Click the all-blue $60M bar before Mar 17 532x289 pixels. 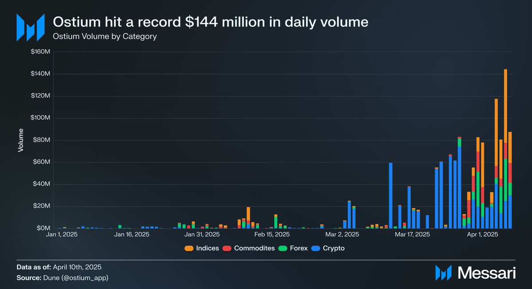(x=391, y=196)
